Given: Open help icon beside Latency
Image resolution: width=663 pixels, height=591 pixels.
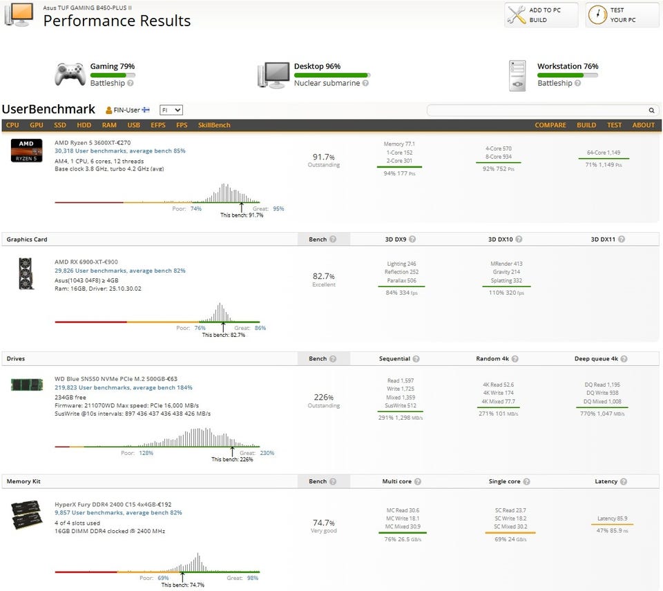Looking at the screenshot, I should 624,481.
